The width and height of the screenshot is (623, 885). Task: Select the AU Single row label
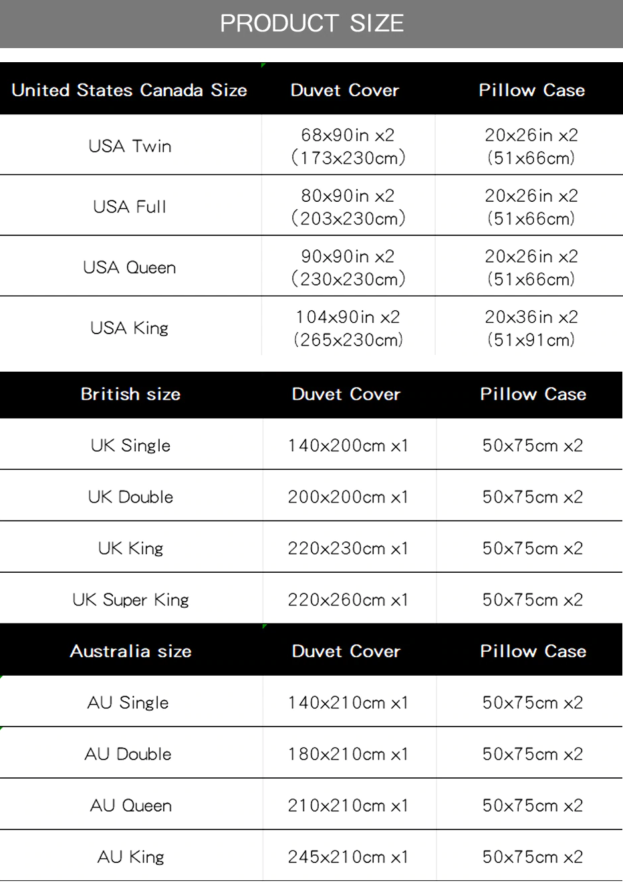(x=128, y=703)
